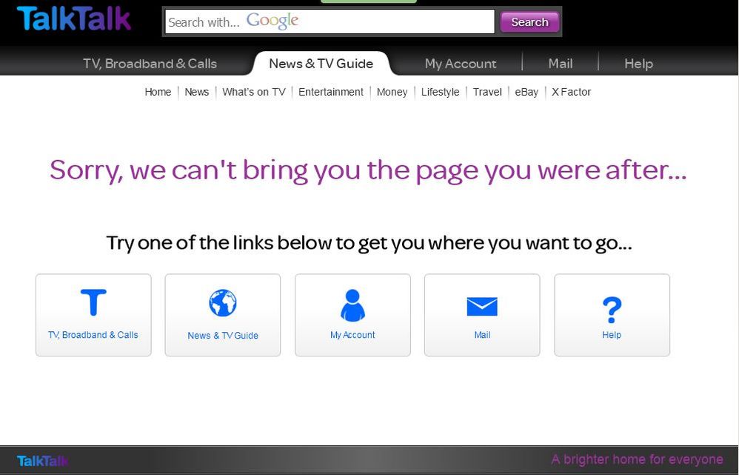The image size is (739, 475).
Task: Follow the My Account text link in the card
Action: tap(352, 335)
